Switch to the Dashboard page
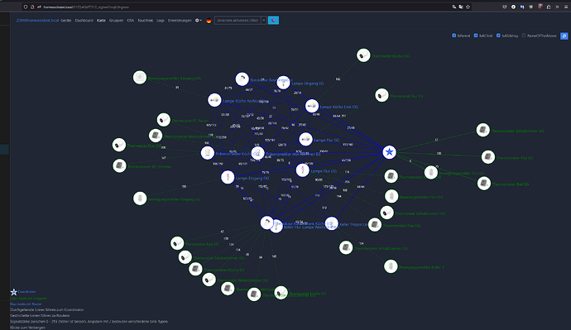 pyautogui.click(x=84, y=21)
